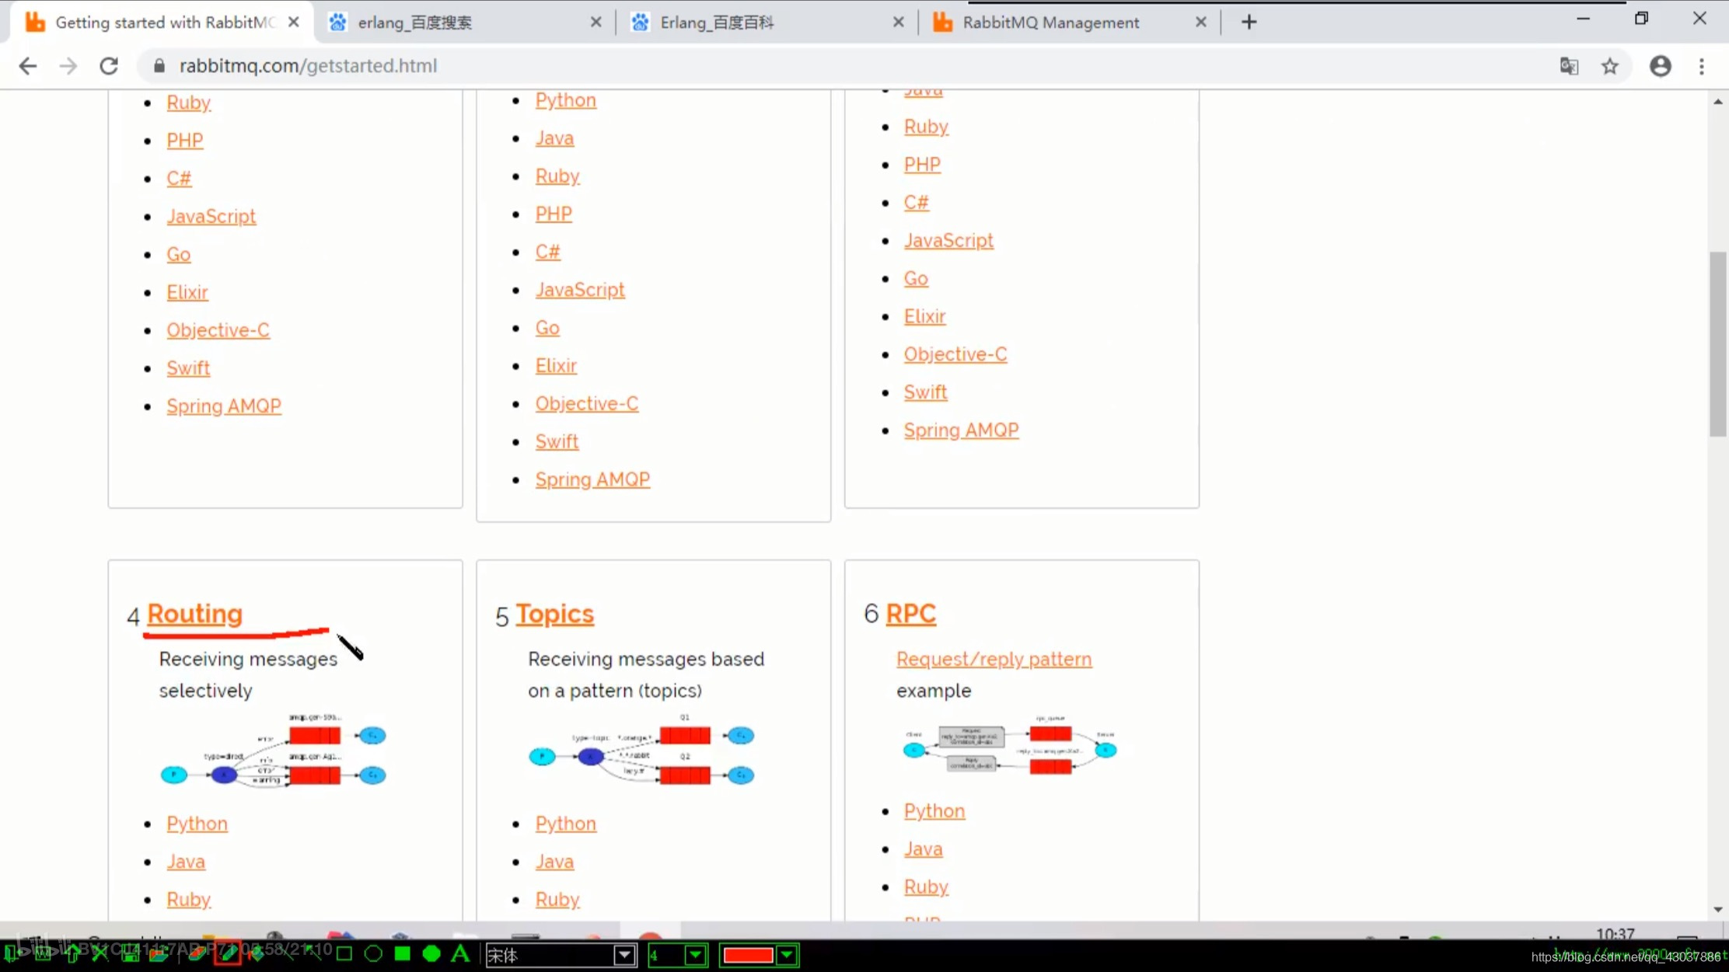Click the page vertical scrollbar thumb
This screenshot has height=972, width=1729.
point(1717,344)
